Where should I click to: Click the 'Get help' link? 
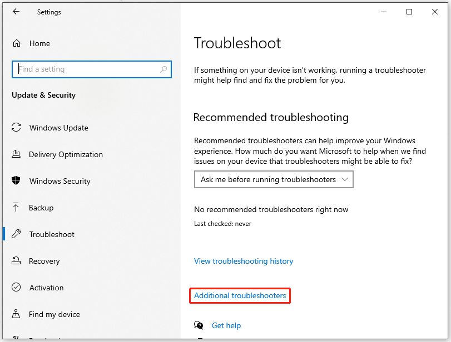pos(226,325)
